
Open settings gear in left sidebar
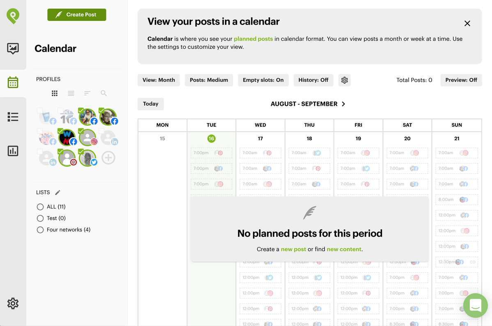click(x=13, y=303)
